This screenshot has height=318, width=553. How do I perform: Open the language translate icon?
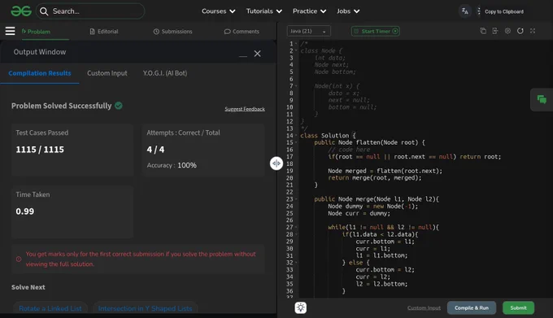coord(465,11)
